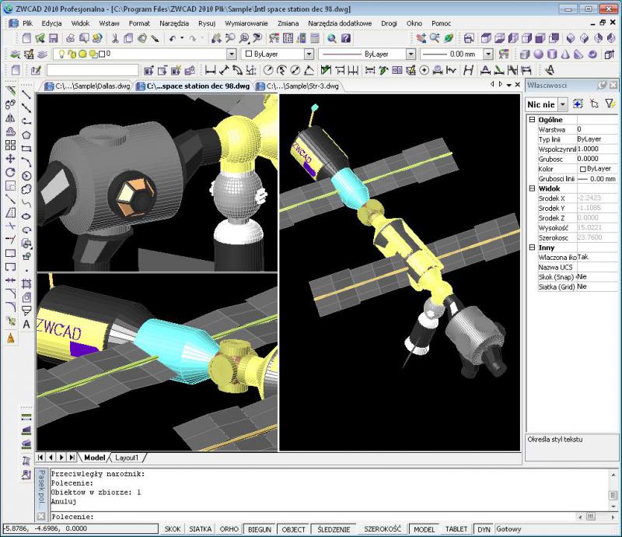Create a 3D cylinder solid
The image size is (622, 537).
click(x=552, y=54)
